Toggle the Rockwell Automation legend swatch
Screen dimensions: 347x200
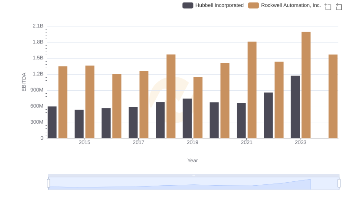point(253,5)
